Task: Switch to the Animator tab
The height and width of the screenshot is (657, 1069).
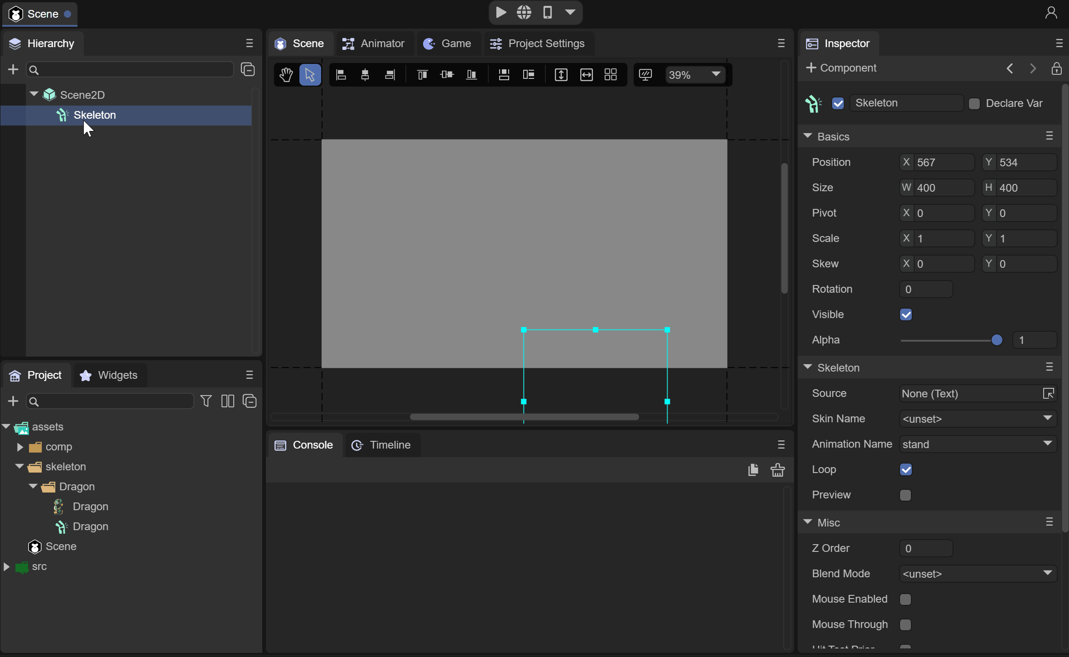Action: point(373,43)
